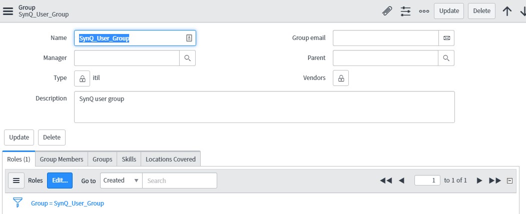Unlock the Vendors field lock icon
The image size is (526, 214).
[341, 78]
